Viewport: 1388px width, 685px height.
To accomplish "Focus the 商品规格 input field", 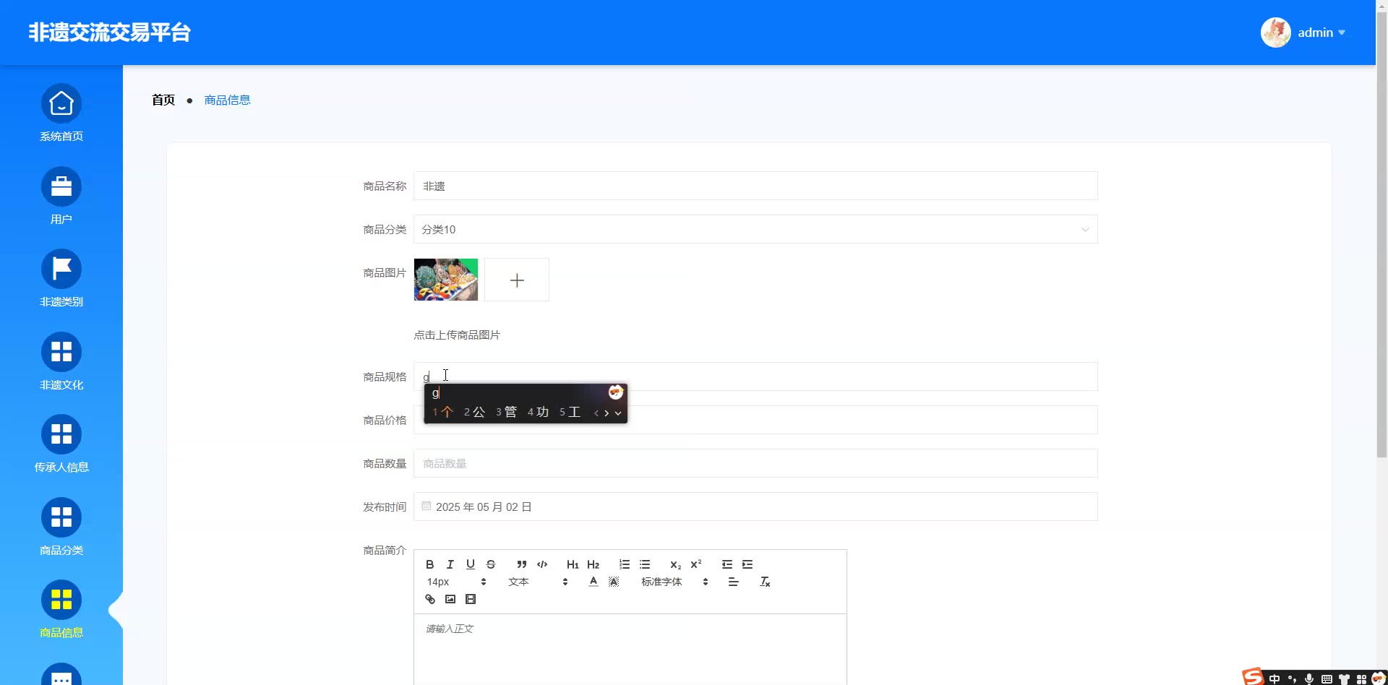I will [x=755, y=376].
